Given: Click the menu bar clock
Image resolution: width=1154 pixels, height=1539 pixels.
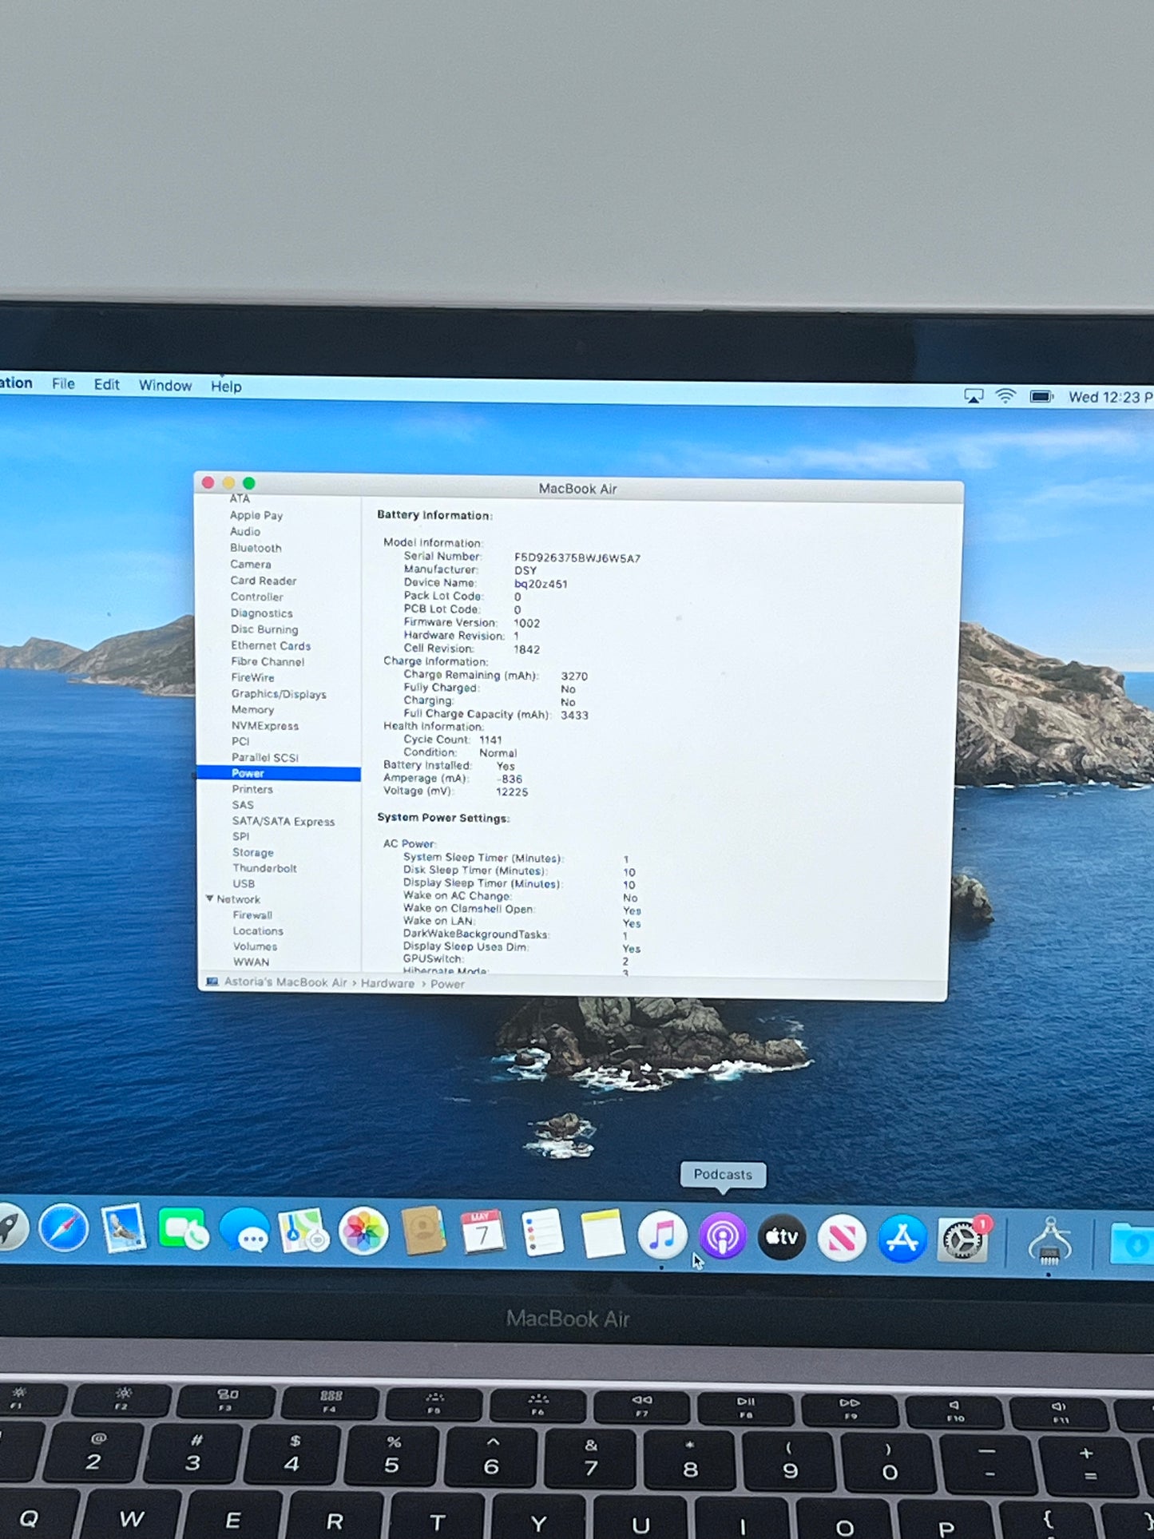Looking at the screenshot, I should [1111, 398].
